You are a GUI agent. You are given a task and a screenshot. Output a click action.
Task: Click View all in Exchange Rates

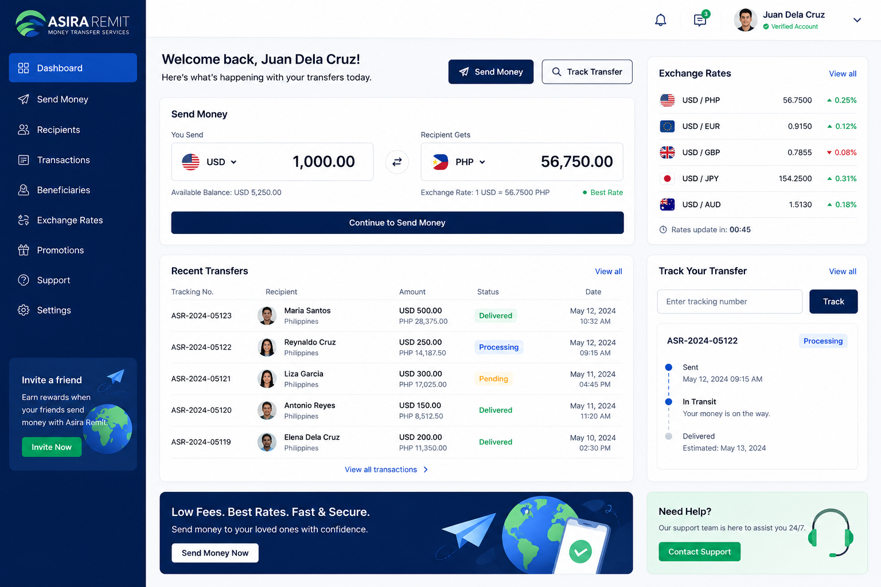point(843,73)
